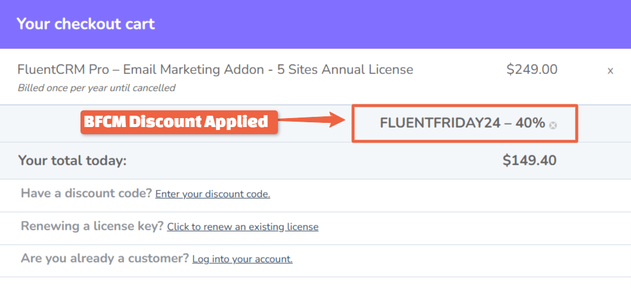
Task: Click the 'BFCM Discount Applied' label
Action: pyautogui.click(x=175, y=121)
